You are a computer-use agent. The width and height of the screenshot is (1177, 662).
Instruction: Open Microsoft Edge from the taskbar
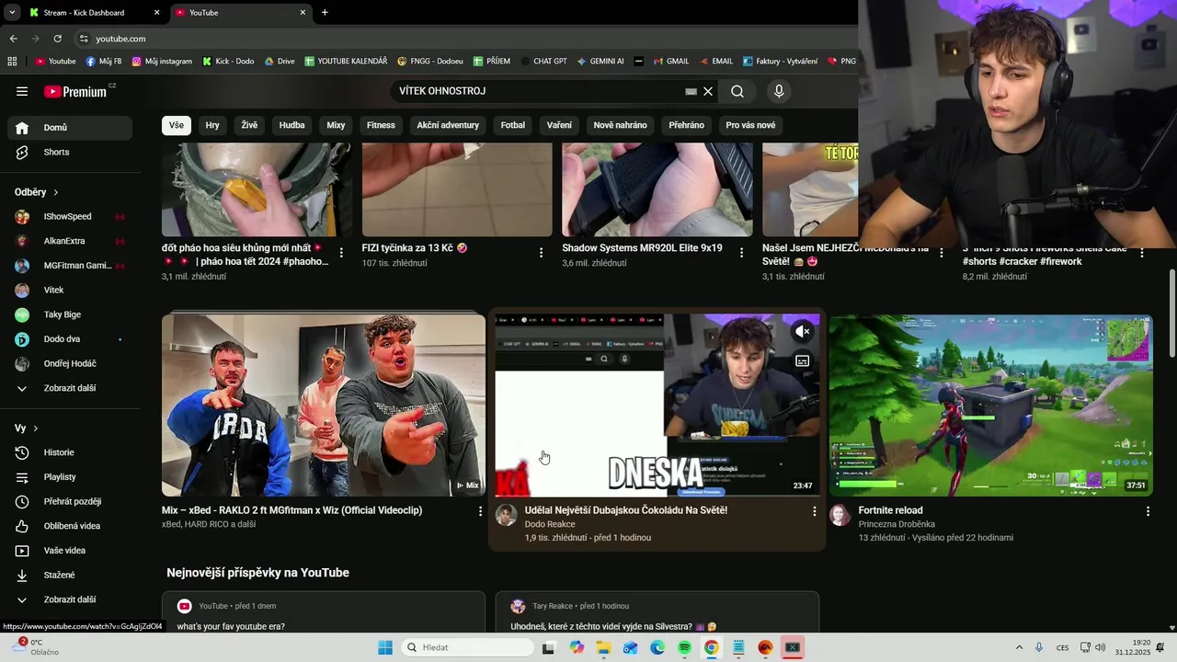(657, 647)
